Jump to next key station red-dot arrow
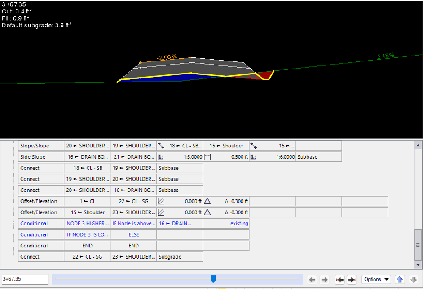Image resolution: width=423 pixels, height=290 pixels. pos(352,279)
